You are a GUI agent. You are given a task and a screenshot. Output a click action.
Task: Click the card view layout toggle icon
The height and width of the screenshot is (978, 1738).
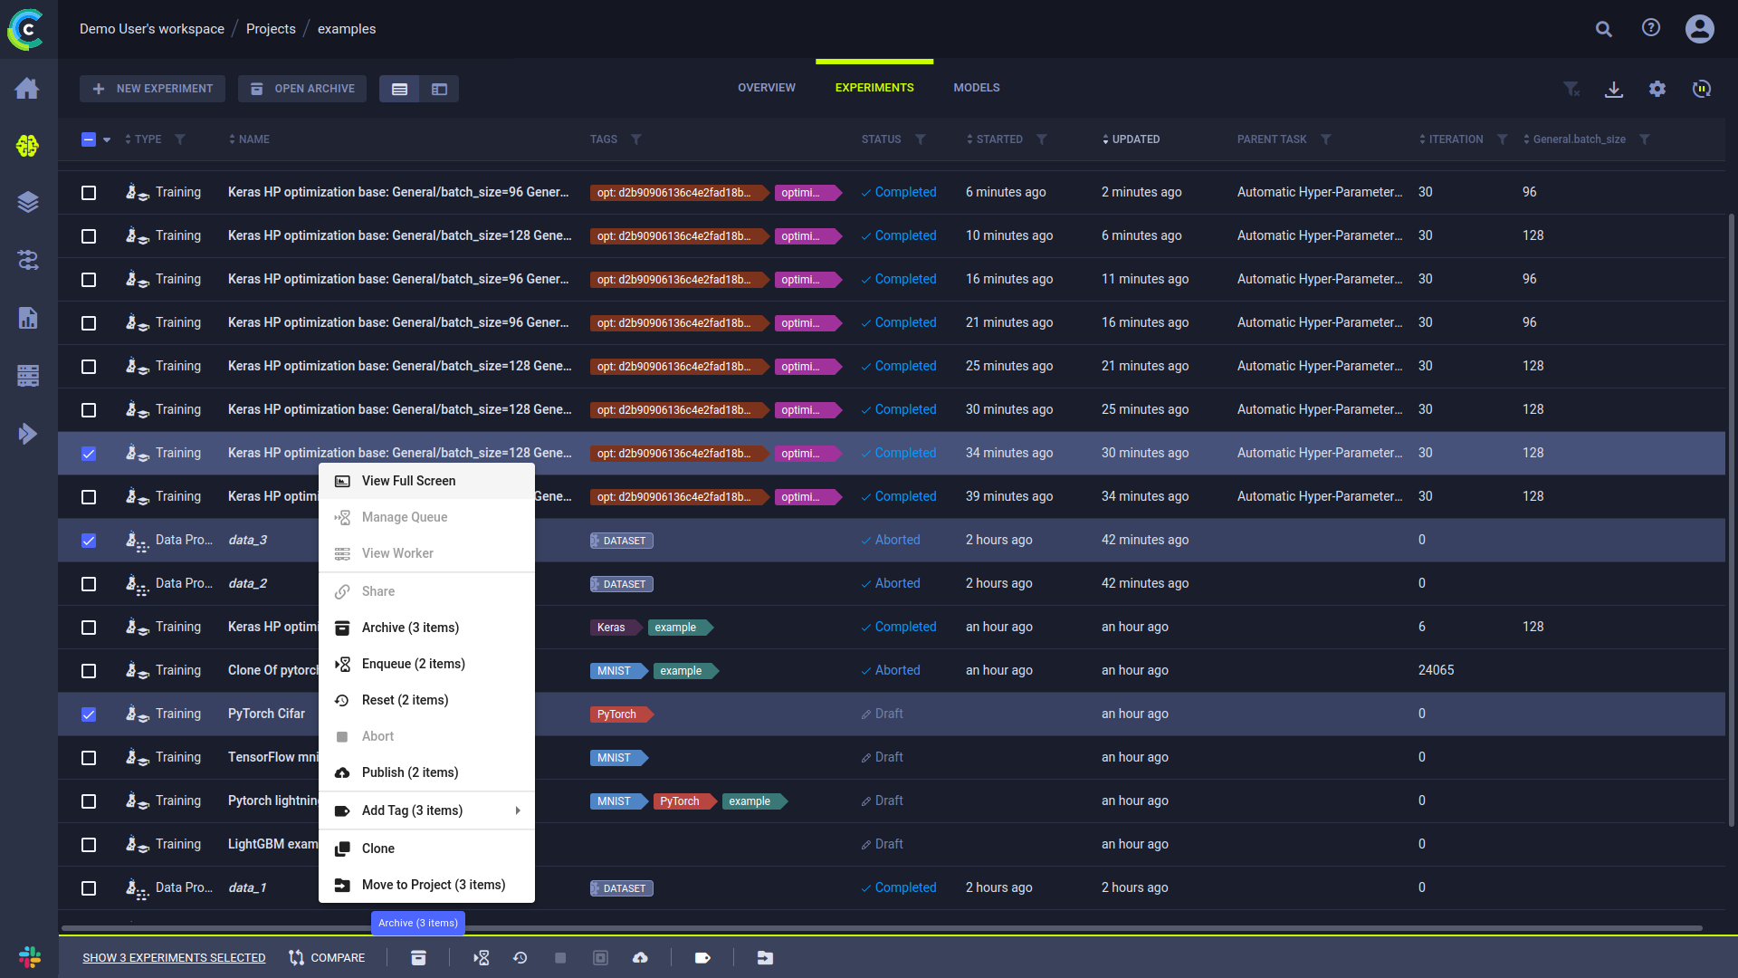439,89
